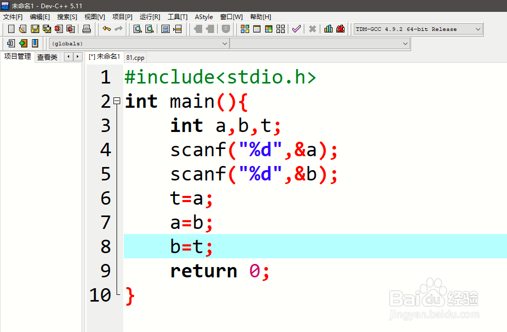The width and height of the screenshot is (507, 332).
Task: Click the Close file toolbar icon
Action: pyautogui.click(x=59, y=29)
